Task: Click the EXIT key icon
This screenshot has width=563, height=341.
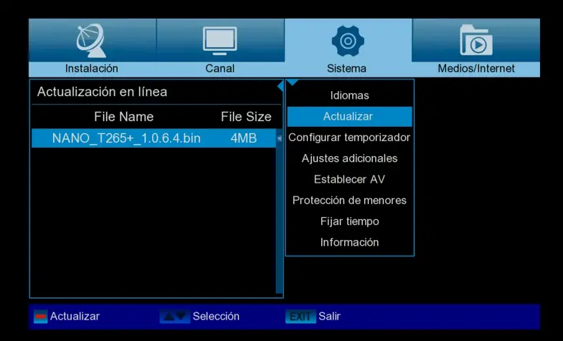Action: tap(301, 317)
